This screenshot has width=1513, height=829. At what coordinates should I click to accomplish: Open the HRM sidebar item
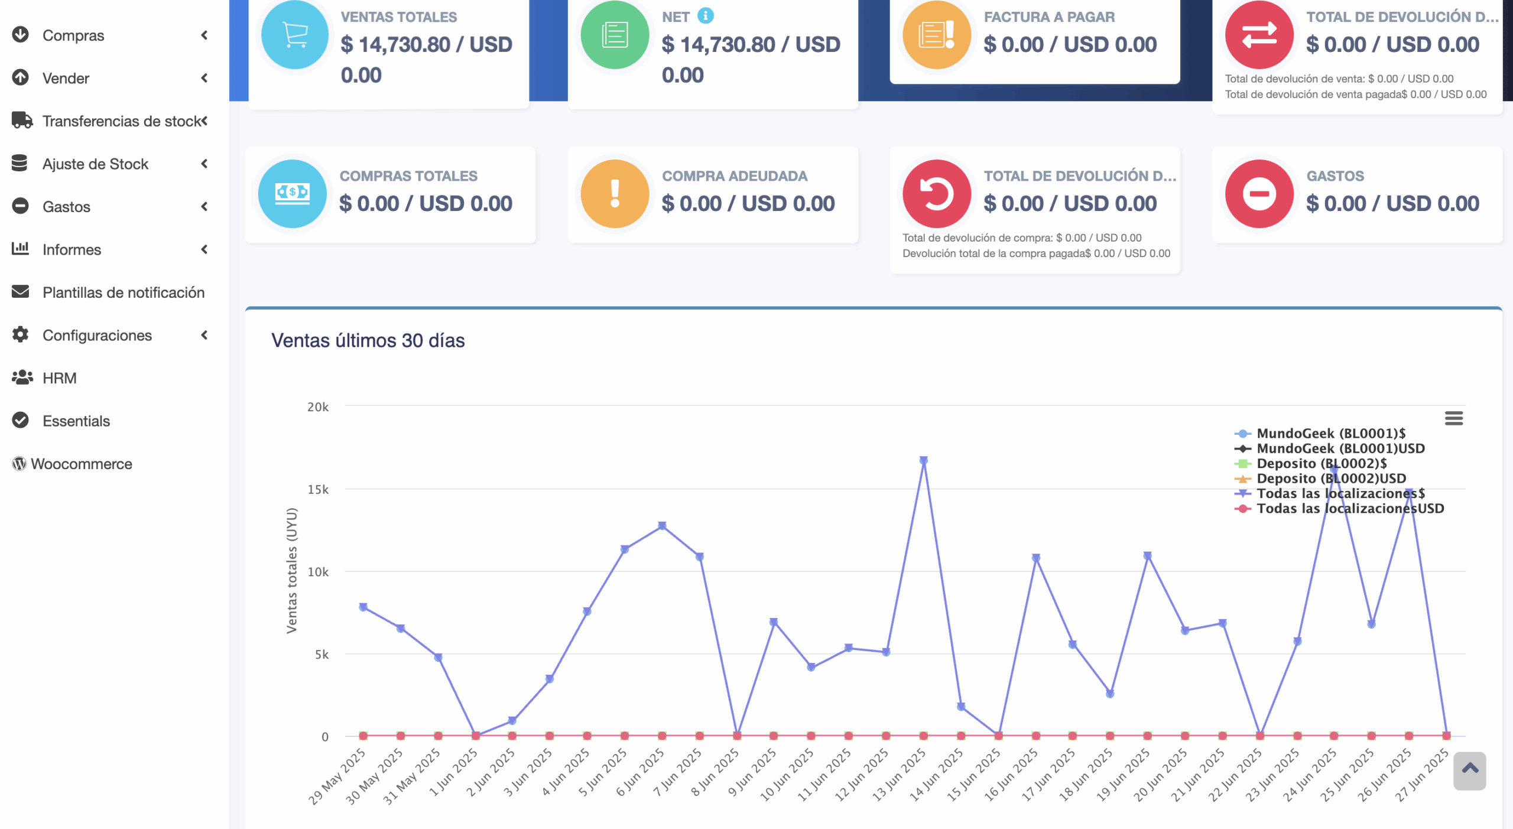[x=59, y=378]
